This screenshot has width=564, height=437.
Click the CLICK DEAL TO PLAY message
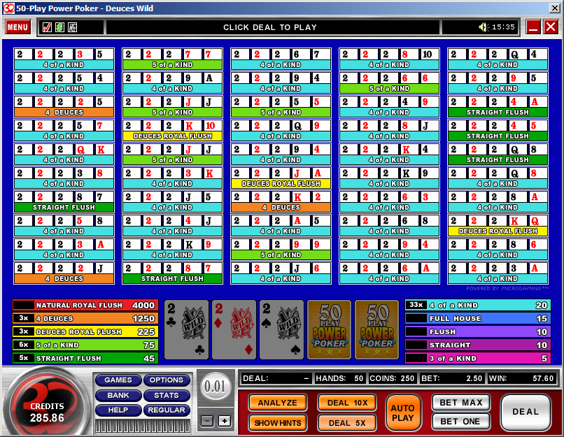coord(270,27)
